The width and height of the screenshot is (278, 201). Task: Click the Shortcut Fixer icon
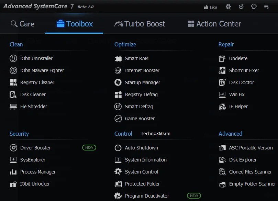click(222, 70)
